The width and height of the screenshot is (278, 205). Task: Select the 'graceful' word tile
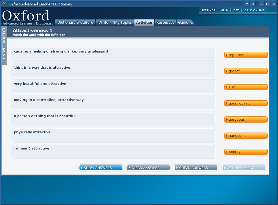[246, 71]
